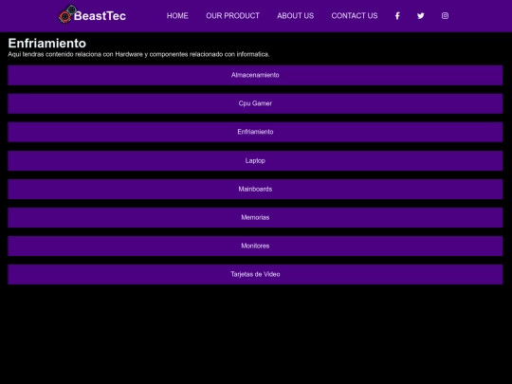The height and width of the screenshot is (384, 512).
Task: Click the BeastTec fan logo icon
Action: click(x=67, y=14)
